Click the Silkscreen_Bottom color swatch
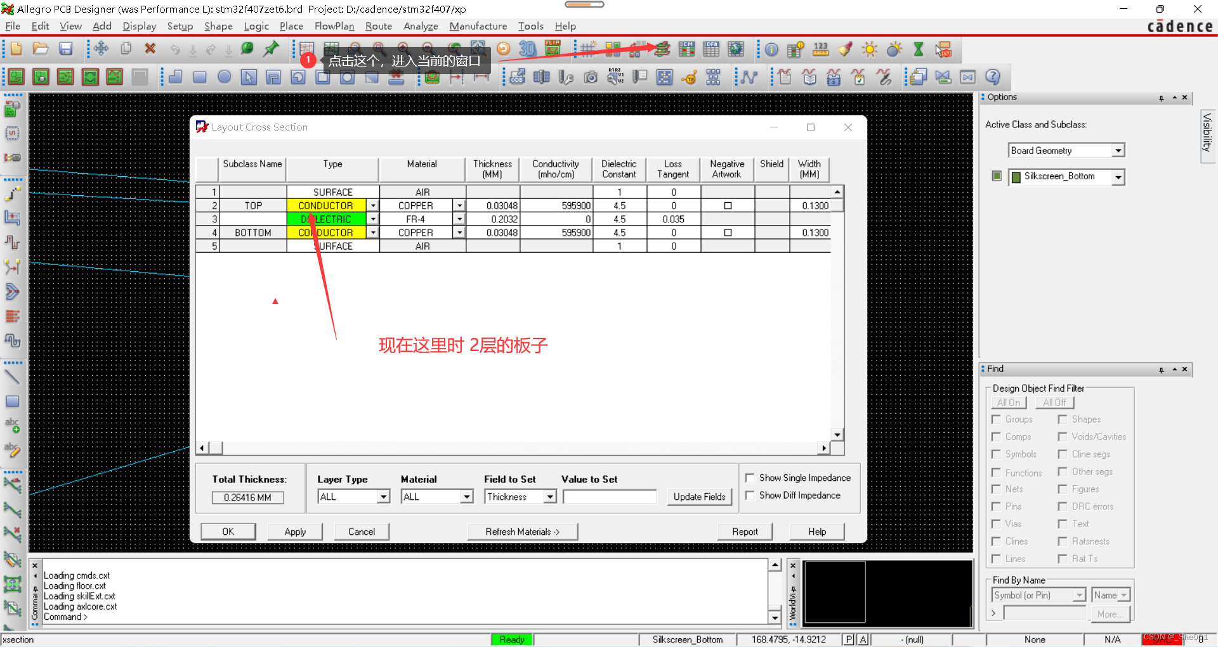 click(1016, 177)
